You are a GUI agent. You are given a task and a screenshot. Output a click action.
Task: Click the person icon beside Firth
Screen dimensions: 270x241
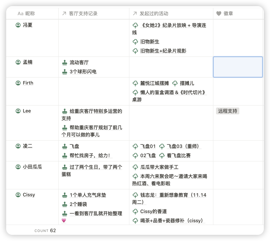18,83
